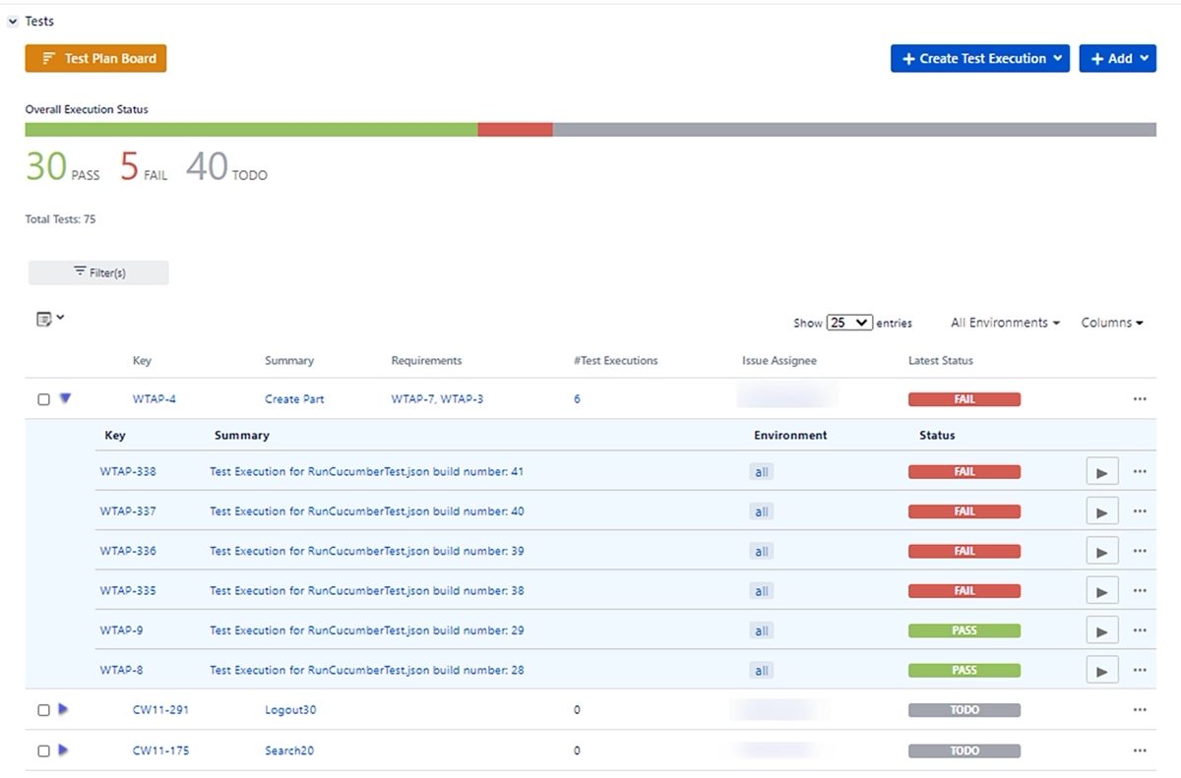Open ellipsis menu for WTAP-336 execution
Image resolution: width=1181 pixels, height=778 pixels.
point(1140,551)
